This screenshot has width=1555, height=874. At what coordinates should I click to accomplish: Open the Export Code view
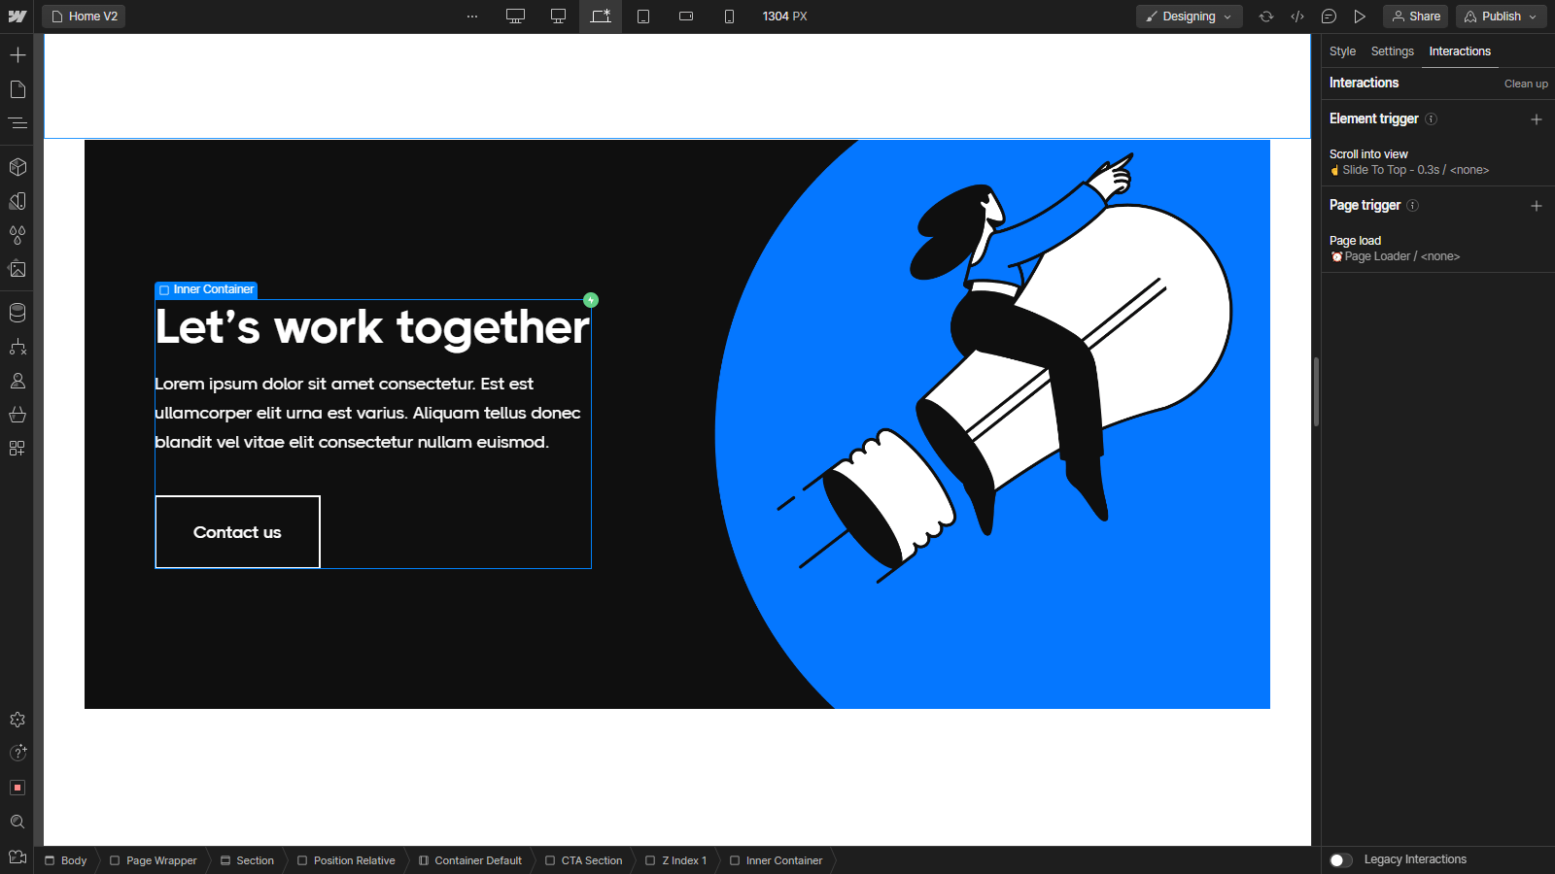[x=1296, y=17]
